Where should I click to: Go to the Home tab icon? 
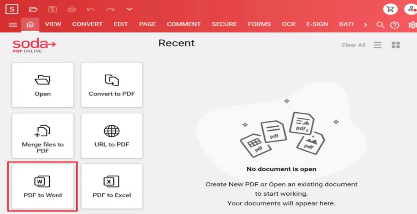(30, 24)
